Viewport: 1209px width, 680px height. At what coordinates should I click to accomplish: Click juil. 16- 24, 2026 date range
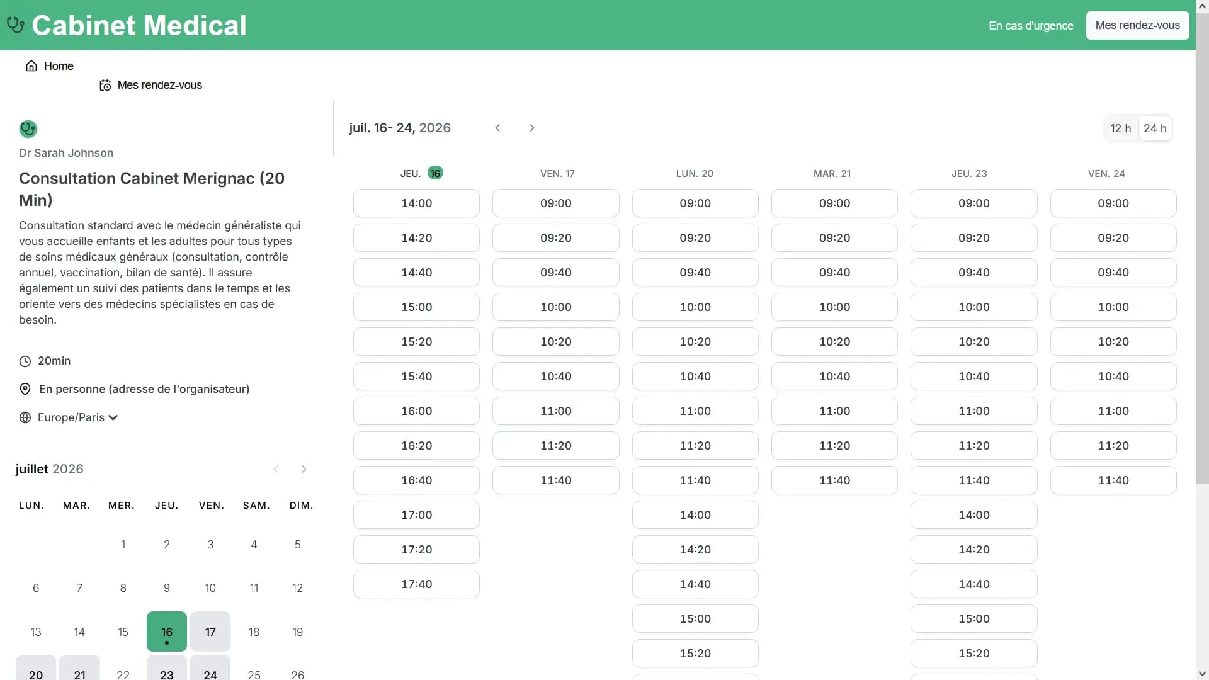pyautogui.click(x=400, y=128)
